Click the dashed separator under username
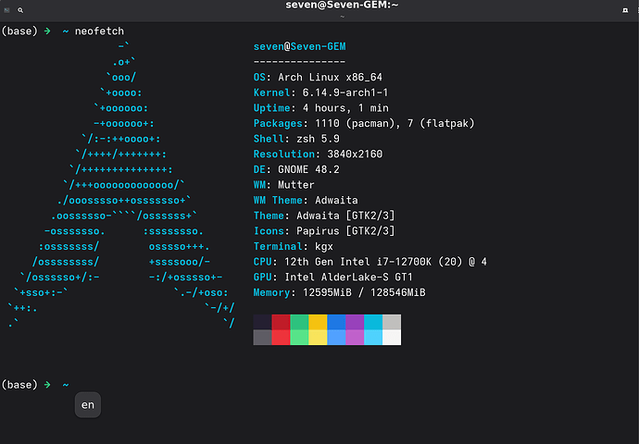This screenshot has width=639, height=444. coord(299,62)
